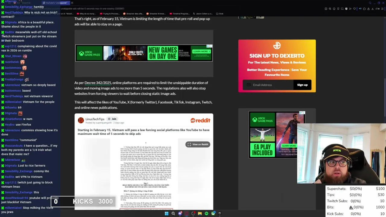Click Sign up button in Dexerto box
The width and height of the screenshot is (386, 217).
point(302,85)
